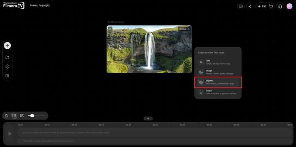This screenshot has height=147, width=296.
Task: Rename the Untitled Project(12) title
Action: pos(40,6)
